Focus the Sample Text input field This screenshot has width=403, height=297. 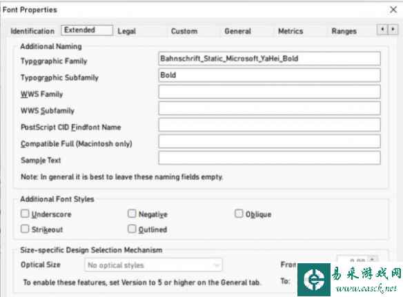(x=269, y=158)
